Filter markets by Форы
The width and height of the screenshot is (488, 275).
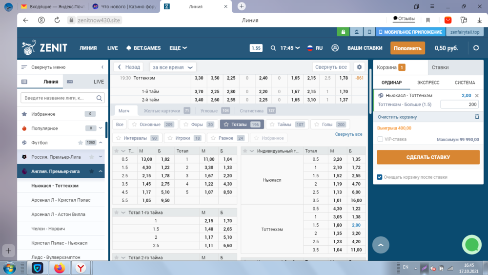coord(199,124)
